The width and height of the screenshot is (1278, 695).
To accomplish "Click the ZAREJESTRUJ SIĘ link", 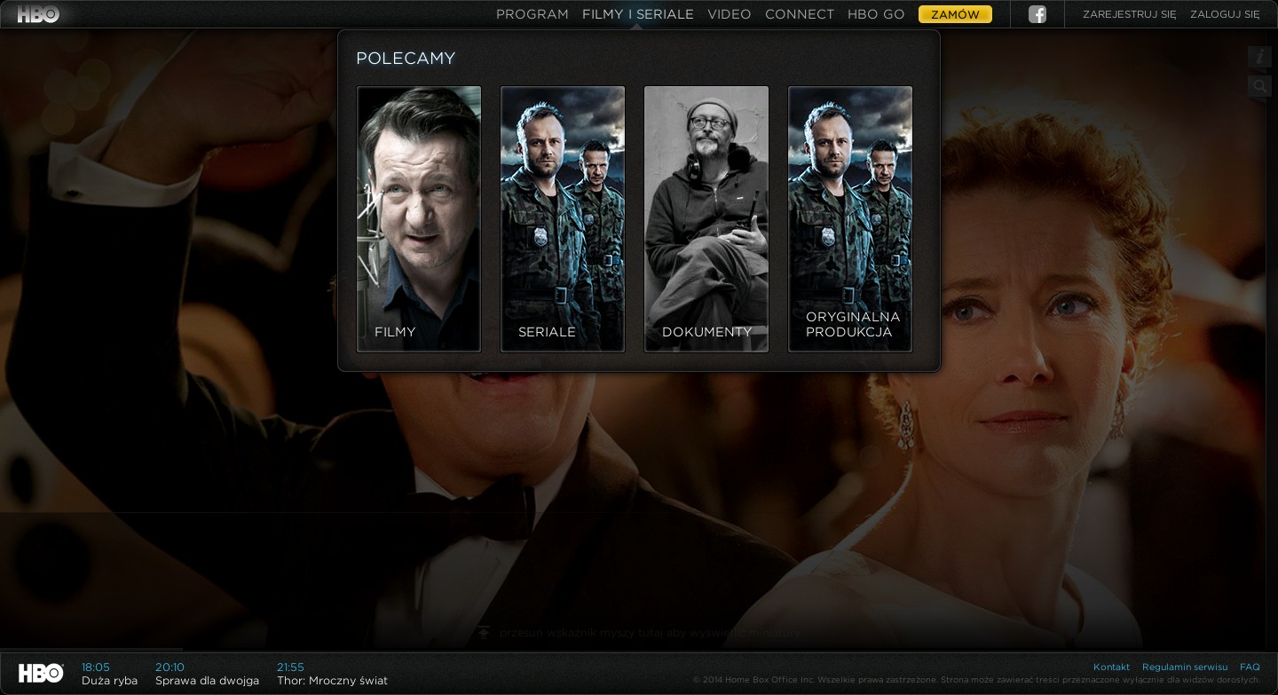I will tap(1129, 14).
